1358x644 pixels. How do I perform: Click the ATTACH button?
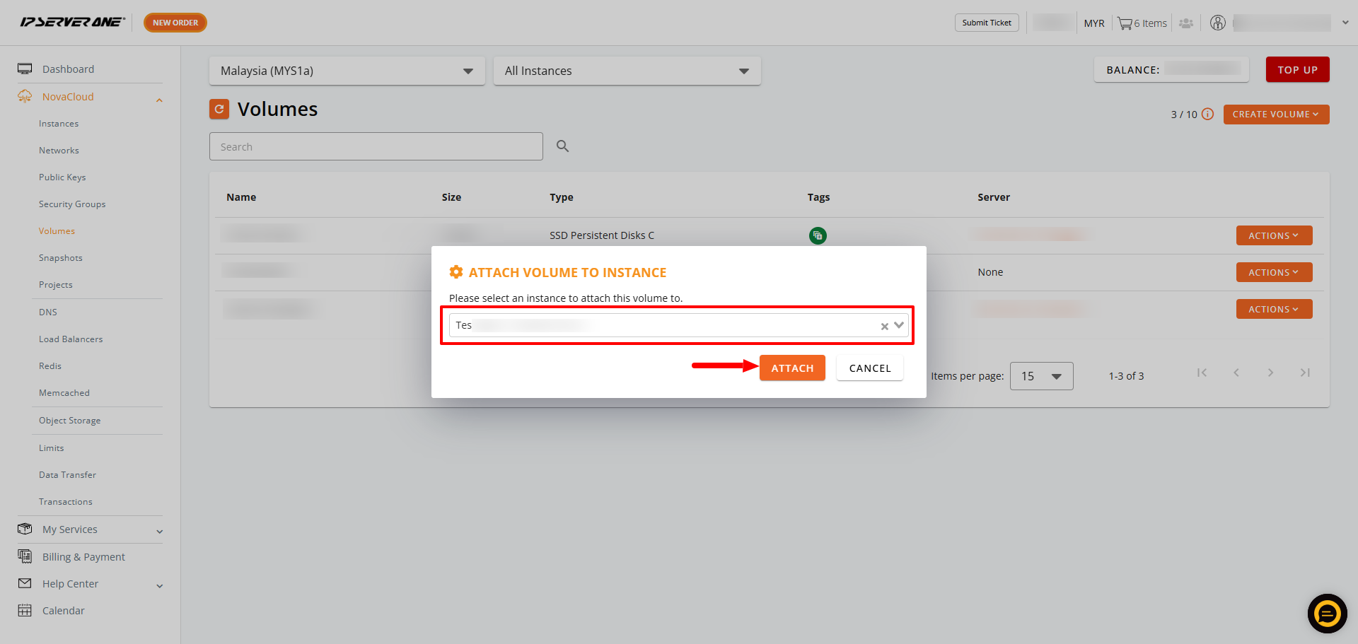pyautogui.click(x=792, y=368)
